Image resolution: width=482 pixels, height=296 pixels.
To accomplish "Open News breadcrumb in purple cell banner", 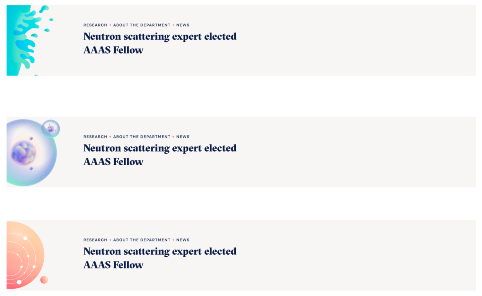I will (x=183, y=137).
